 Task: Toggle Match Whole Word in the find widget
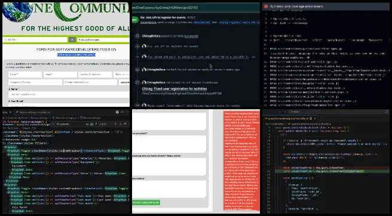coord(91,124)
